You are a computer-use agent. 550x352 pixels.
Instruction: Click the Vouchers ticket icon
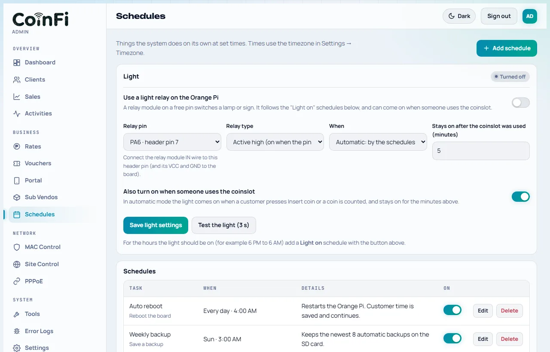coord(17,164)
